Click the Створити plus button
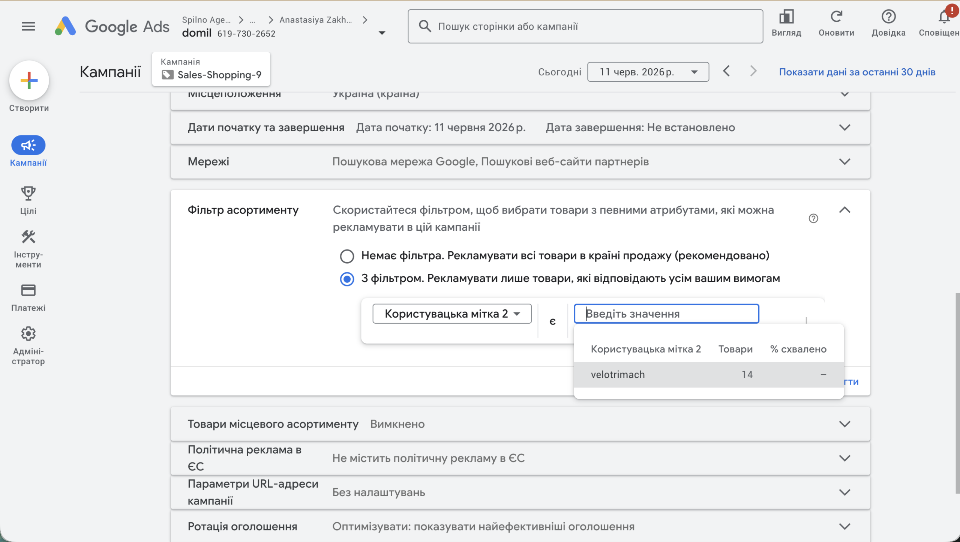 coord(29,80)
